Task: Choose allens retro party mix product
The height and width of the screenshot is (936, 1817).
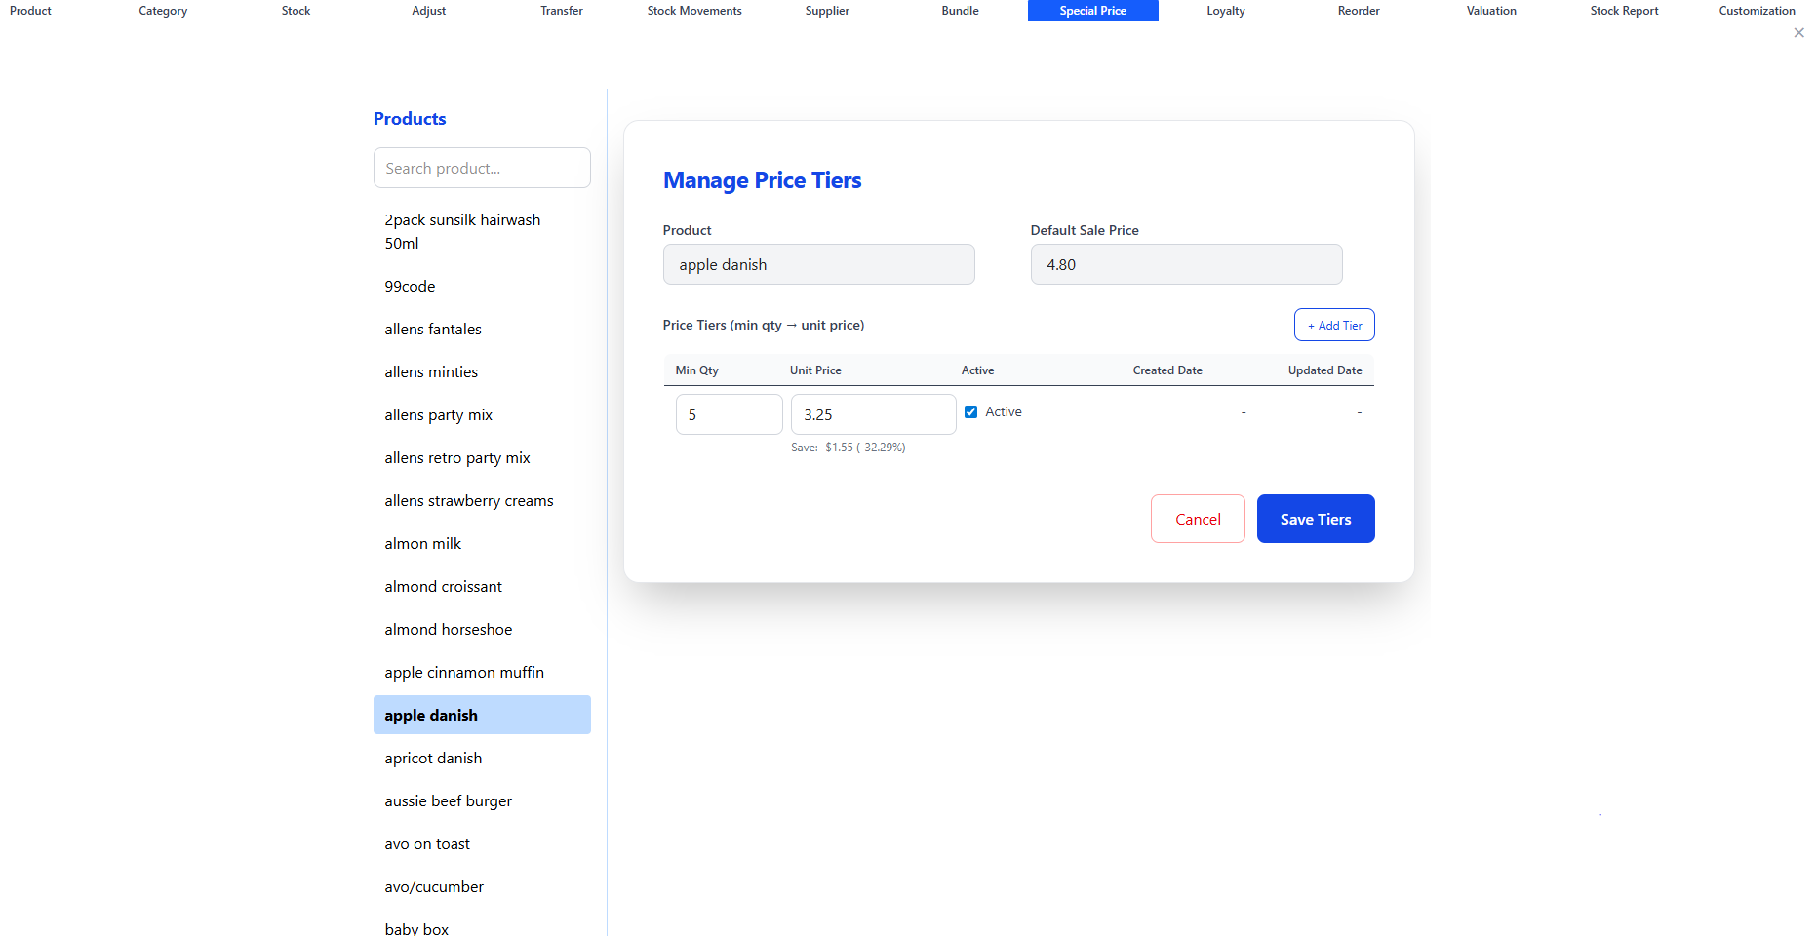Action: pyautogui.click(x=482, y=457)
